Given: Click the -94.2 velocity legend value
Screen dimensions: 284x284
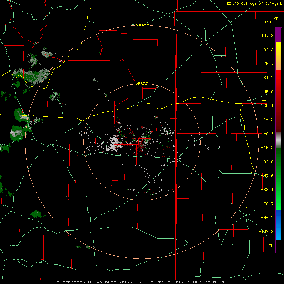Looking at the screenshot, I should tap(267, 218).
